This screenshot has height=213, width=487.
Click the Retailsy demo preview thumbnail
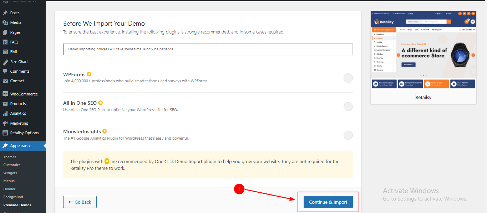pyautogui.click(x=423, y=50)
